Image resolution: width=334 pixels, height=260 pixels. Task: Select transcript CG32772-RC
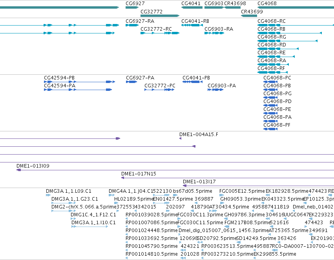point(156,29)
